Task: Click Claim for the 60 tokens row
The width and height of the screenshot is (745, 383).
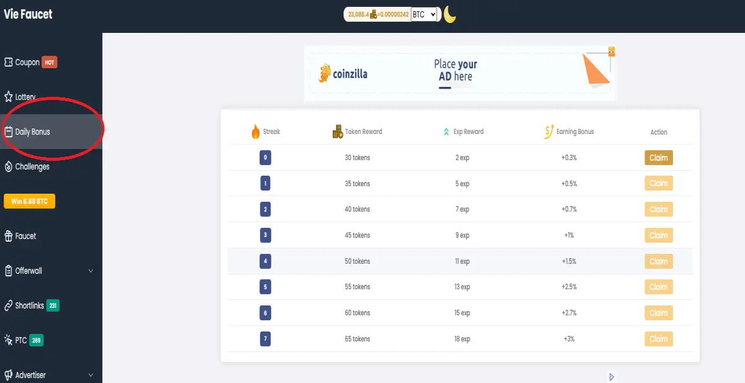Action: pyautogui.click(x=659, y=313)
